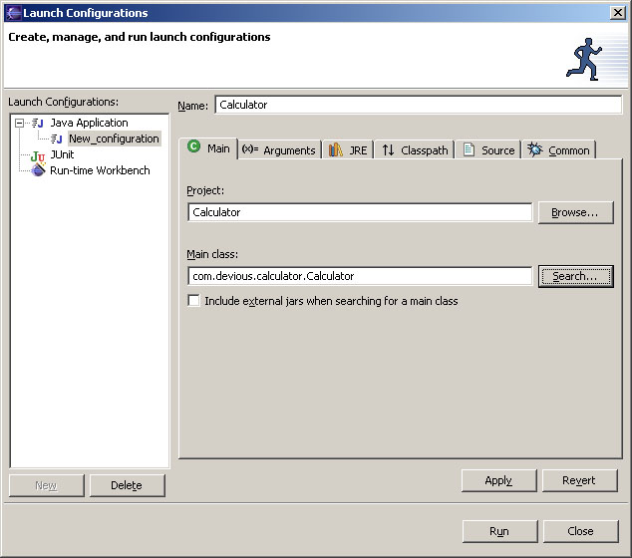Click the Source tab document icon
632x558 pixels.
pyautogui.click(x=469, y=149)
